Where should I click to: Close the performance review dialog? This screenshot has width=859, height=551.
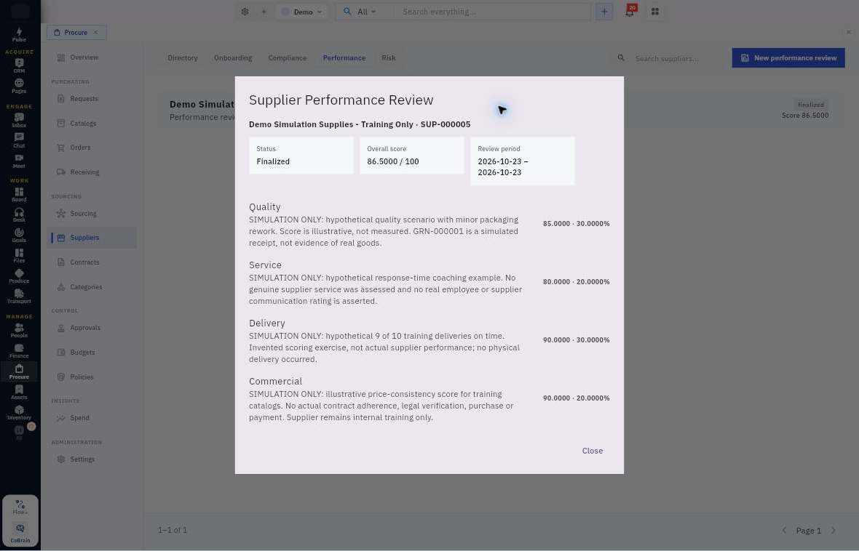pos(593,451)
